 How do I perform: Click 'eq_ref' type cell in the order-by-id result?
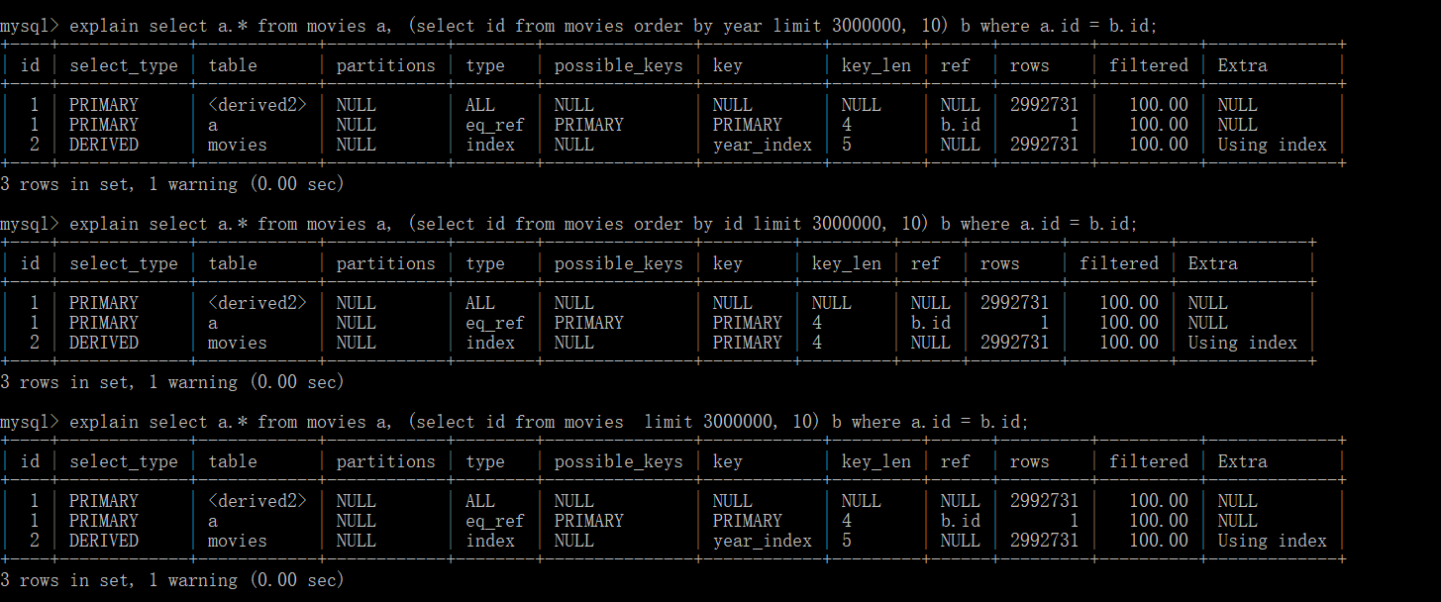(495, 323)
